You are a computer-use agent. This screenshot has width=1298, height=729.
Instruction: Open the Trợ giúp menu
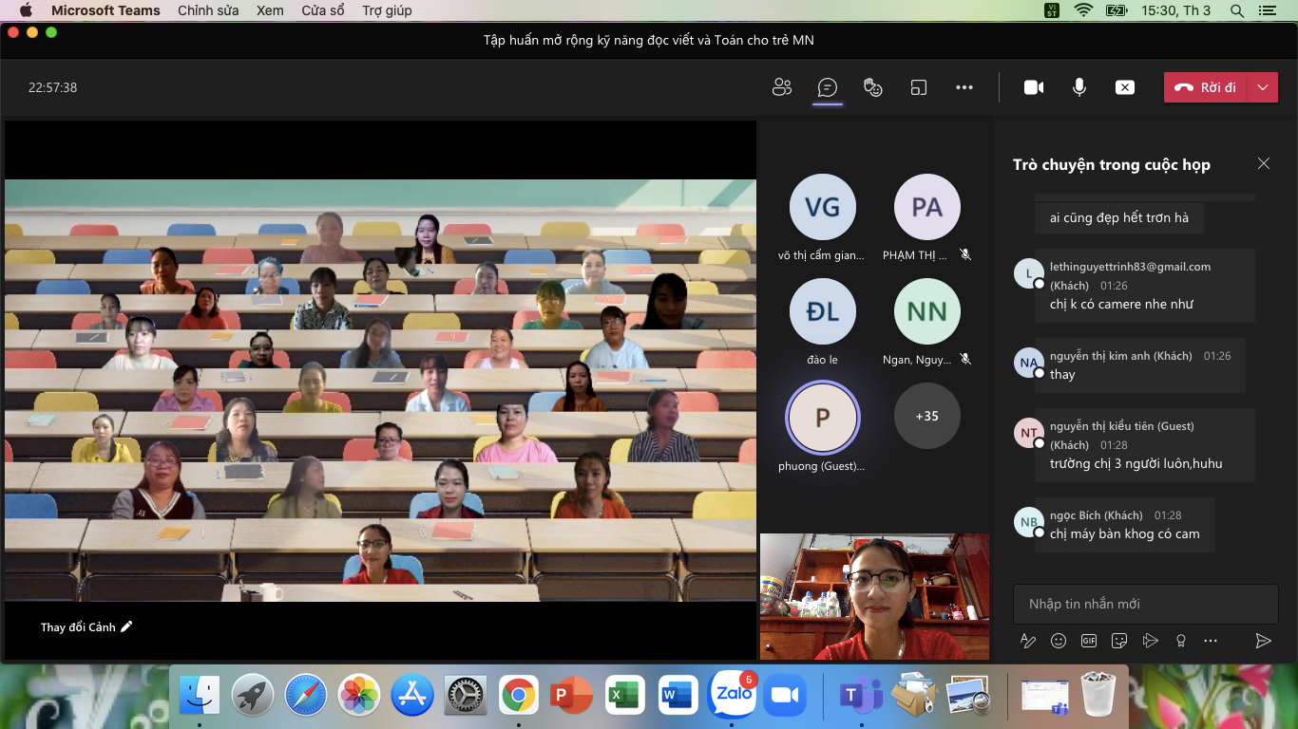pyautogui.click(x=387, y=10)
